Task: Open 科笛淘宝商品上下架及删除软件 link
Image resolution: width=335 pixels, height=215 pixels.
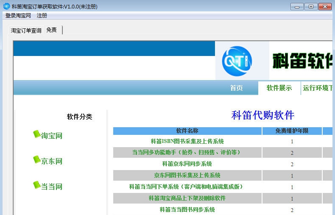Action: [187, 198]
